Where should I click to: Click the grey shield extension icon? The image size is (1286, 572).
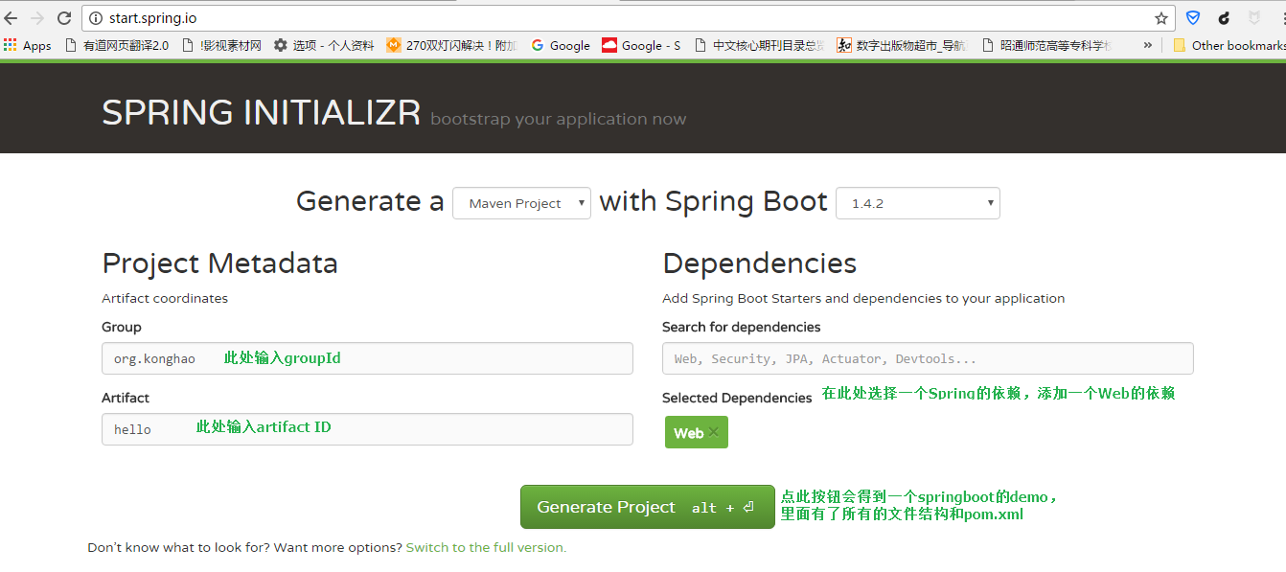(x=1253, y=18)
